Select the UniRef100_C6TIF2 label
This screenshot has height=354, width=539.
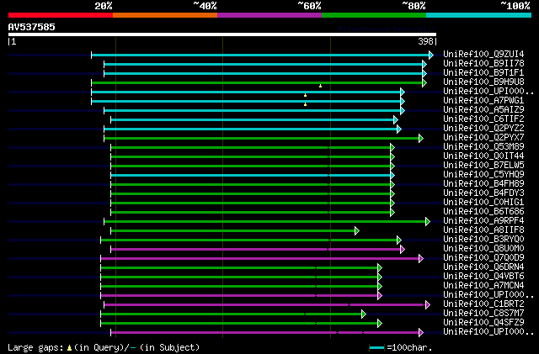[x=483, y=119]
